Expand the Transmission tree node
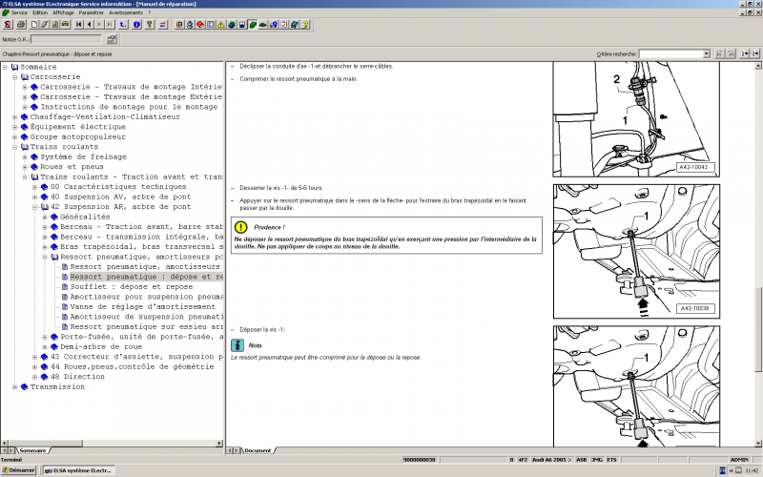The width and height of the screenshot is (763, 477). (x=15, y=386)
